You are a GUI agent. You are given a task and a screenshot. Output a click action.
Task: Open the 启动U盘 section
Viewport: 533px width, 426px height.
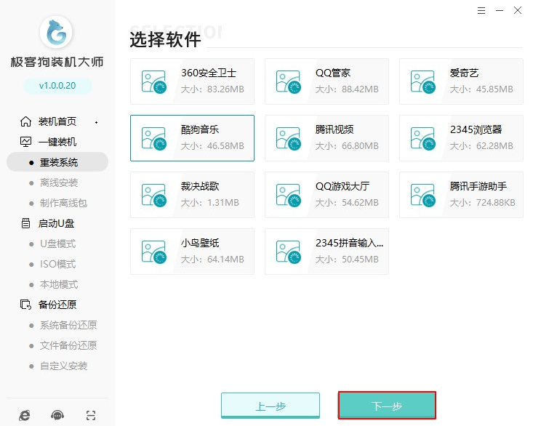(x=56, y=223)
